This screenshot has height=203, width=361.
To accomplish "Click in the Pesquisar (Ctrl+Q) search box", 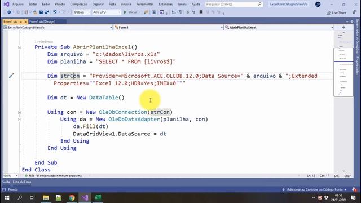I will [x=234, y=4].
